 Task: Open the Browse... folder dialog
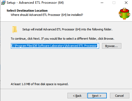[112, 46]
